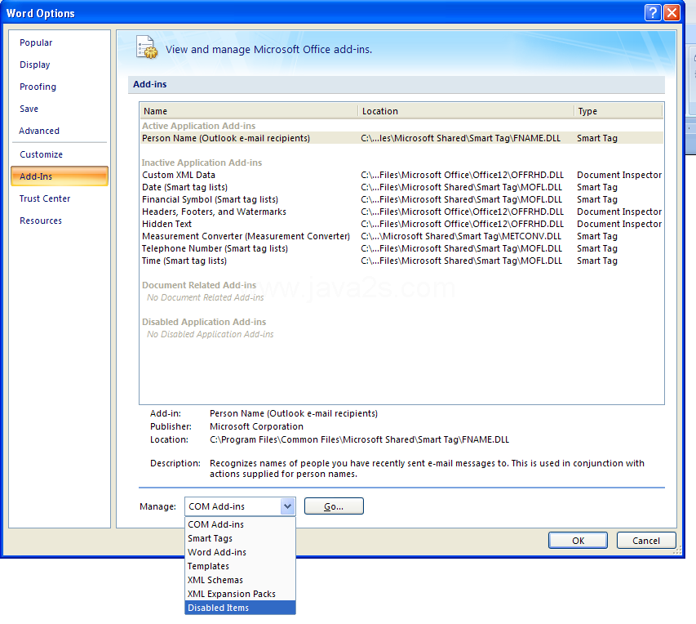Select the Add-Ins category
Image resolution: width=696 pixels, height=624 pixels.
pos(60,176)
